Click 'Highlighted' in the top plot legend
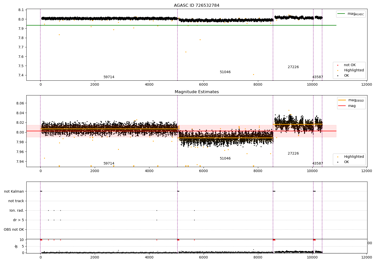376x263 pixels. point(349,70)
